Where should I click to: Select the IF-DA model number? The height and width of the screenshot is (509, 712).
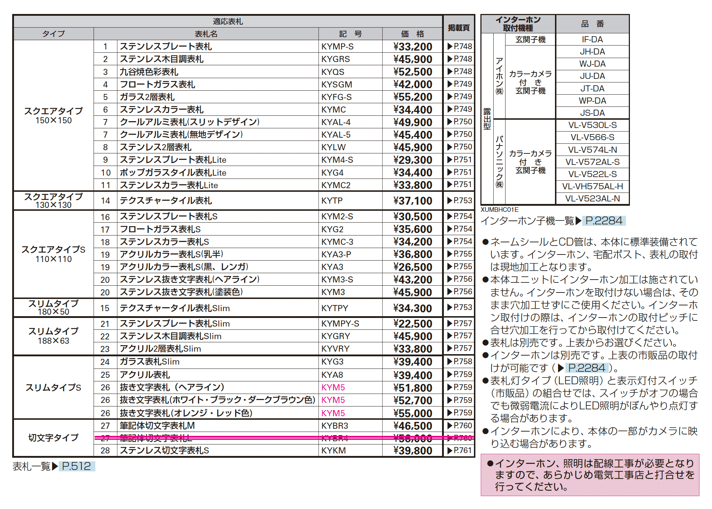[593, 39]
